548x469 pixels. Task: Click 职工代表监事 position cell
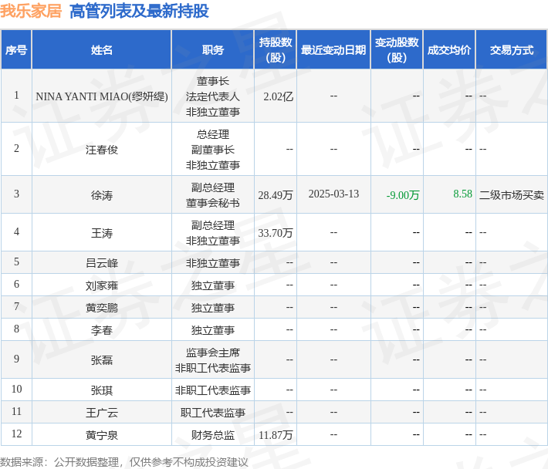[x=213, y=413]
